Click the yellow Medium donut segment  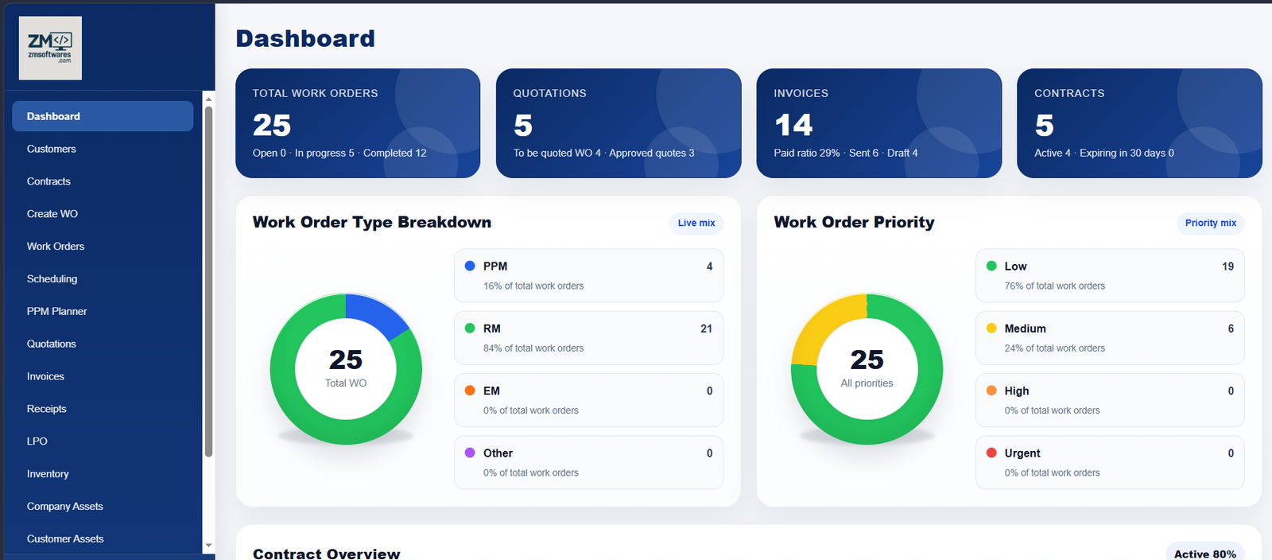820,325
